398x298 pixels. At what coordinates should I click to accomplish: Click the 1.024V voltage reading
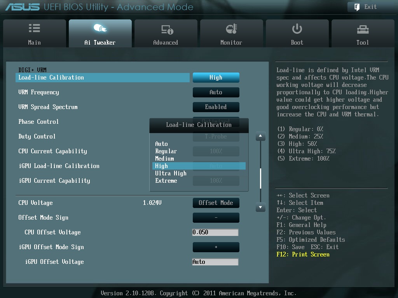pyautogui.click(x=152, y=203)
